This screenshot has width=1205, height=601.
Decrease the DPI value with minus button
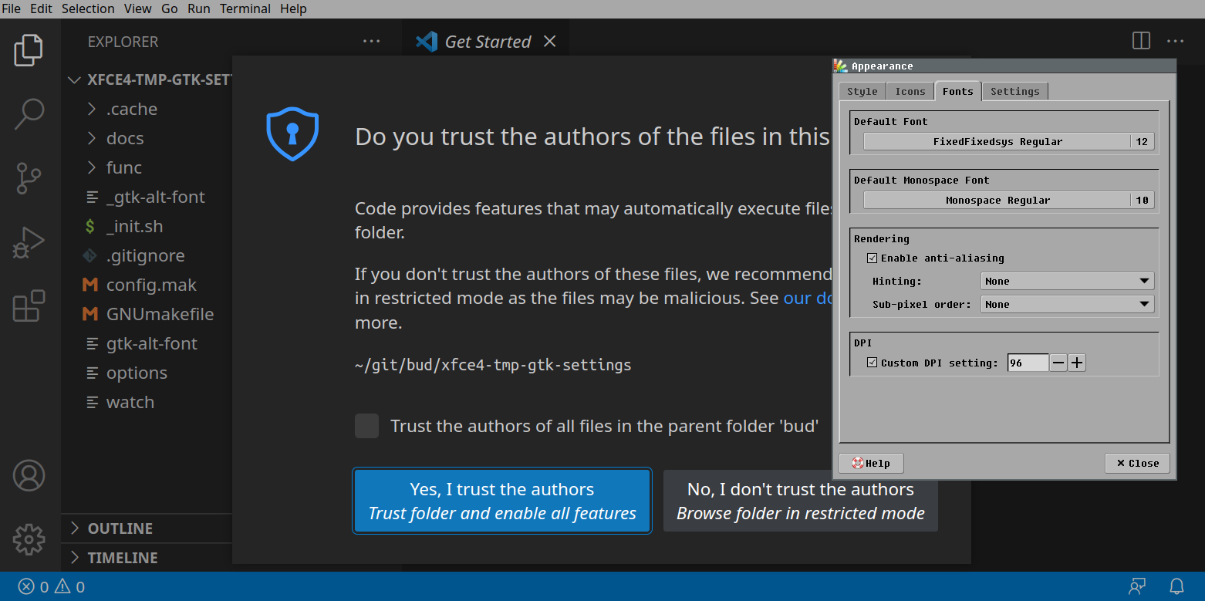click(x=1059, y=363)
